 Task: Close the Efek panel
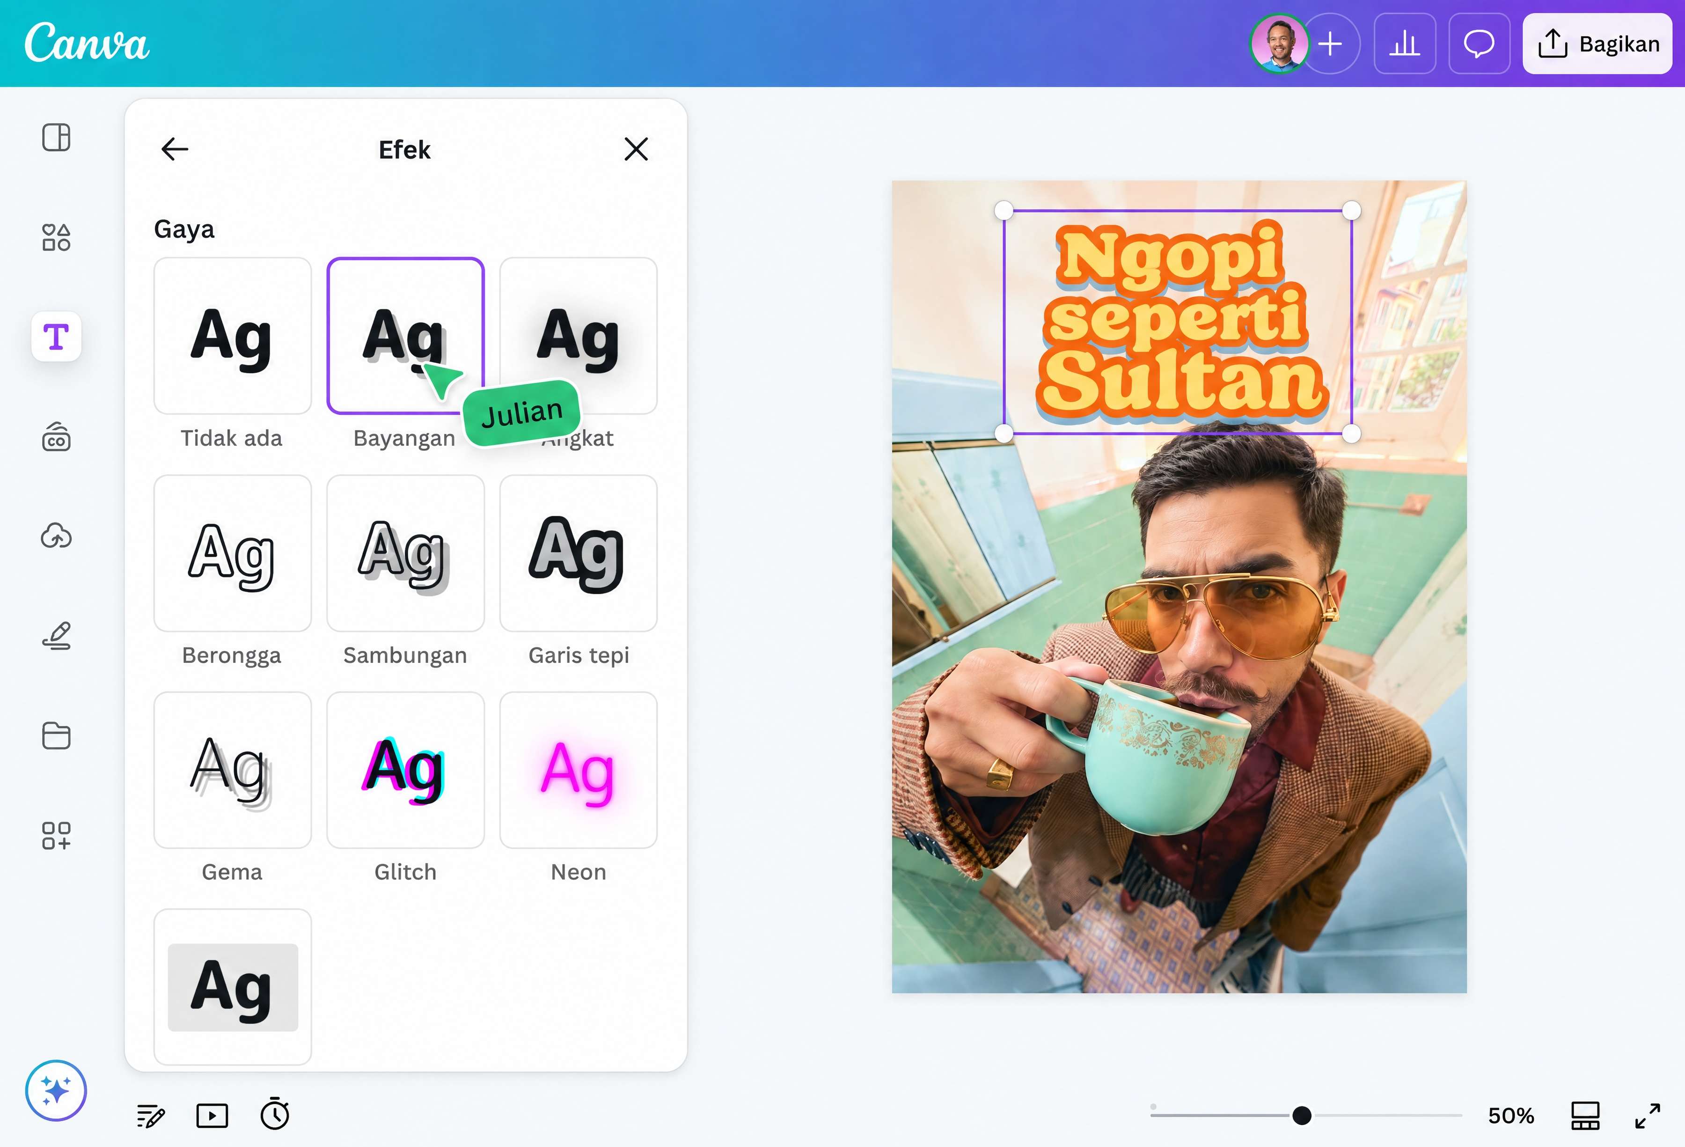click(x=636, y=148)
